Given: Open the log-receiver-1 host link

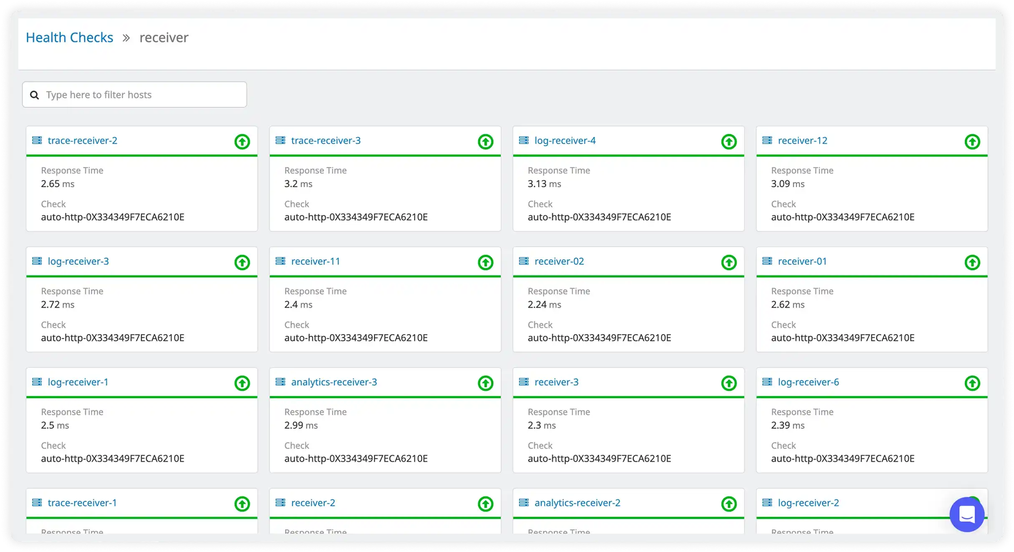Looking at the screenshot, I should coord(78,382).
